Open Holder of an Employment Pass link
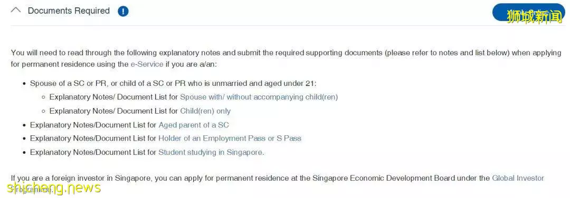Image resolution: width=570 pixels, height=198 pixels. (230, 138)
